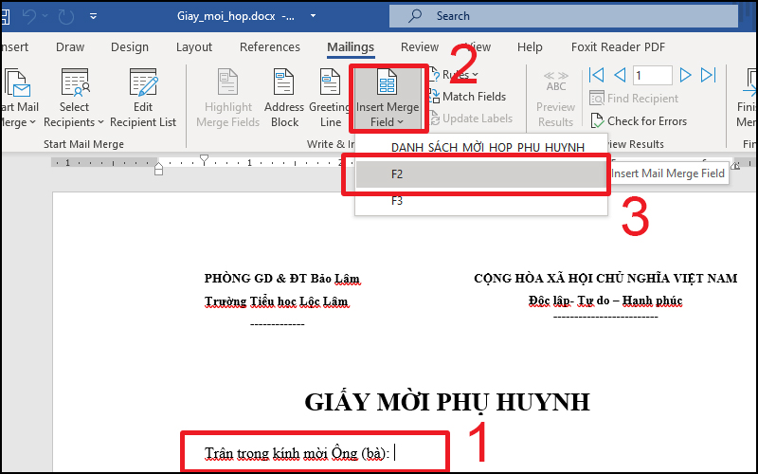Click the Redo icon in title bar
The height and width of the screenshot is (474, 758).
(65, 16)
